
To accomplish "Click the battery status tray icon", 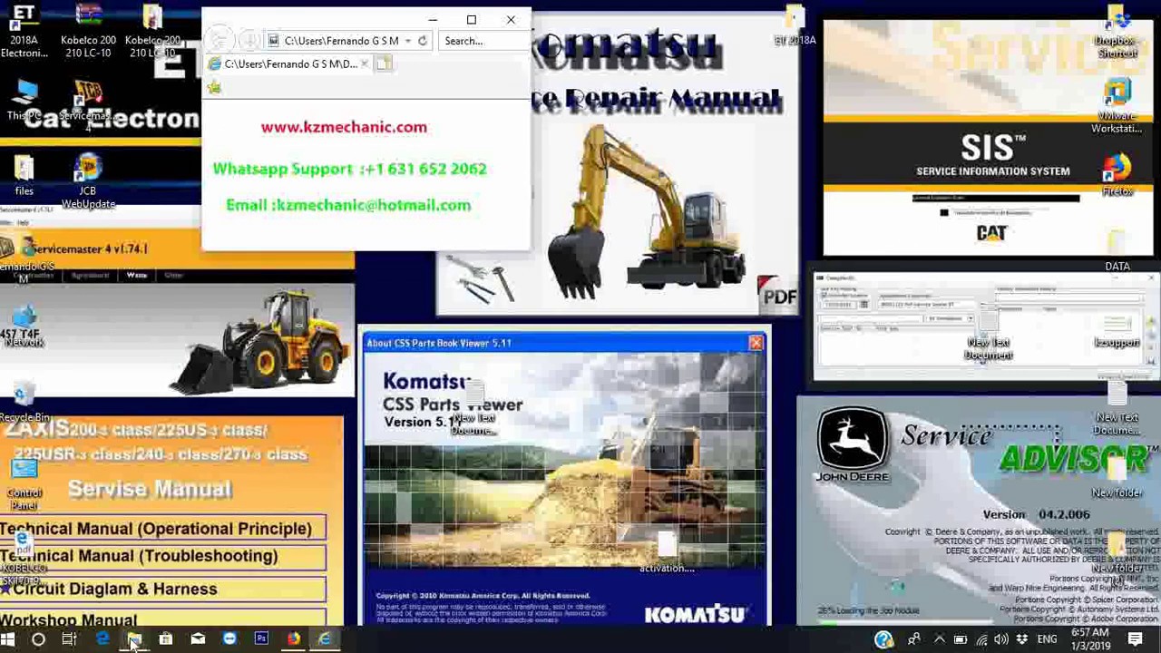I will point(961,640).
